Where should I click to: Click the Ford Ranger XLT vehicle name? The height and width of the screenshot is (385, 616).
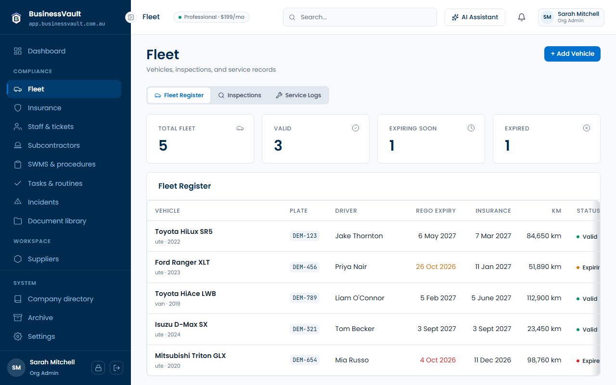[182, 262]
